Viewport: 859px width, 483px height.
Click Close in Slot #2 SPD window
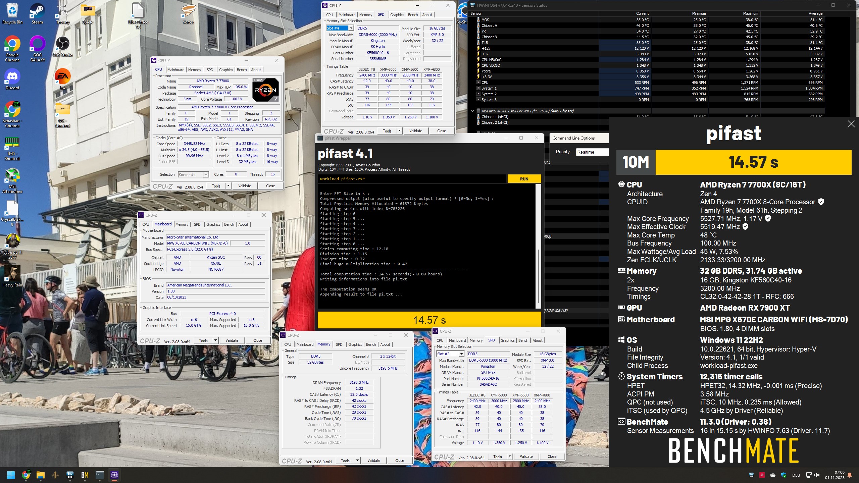pyautogui.click(x=552, y=457)
